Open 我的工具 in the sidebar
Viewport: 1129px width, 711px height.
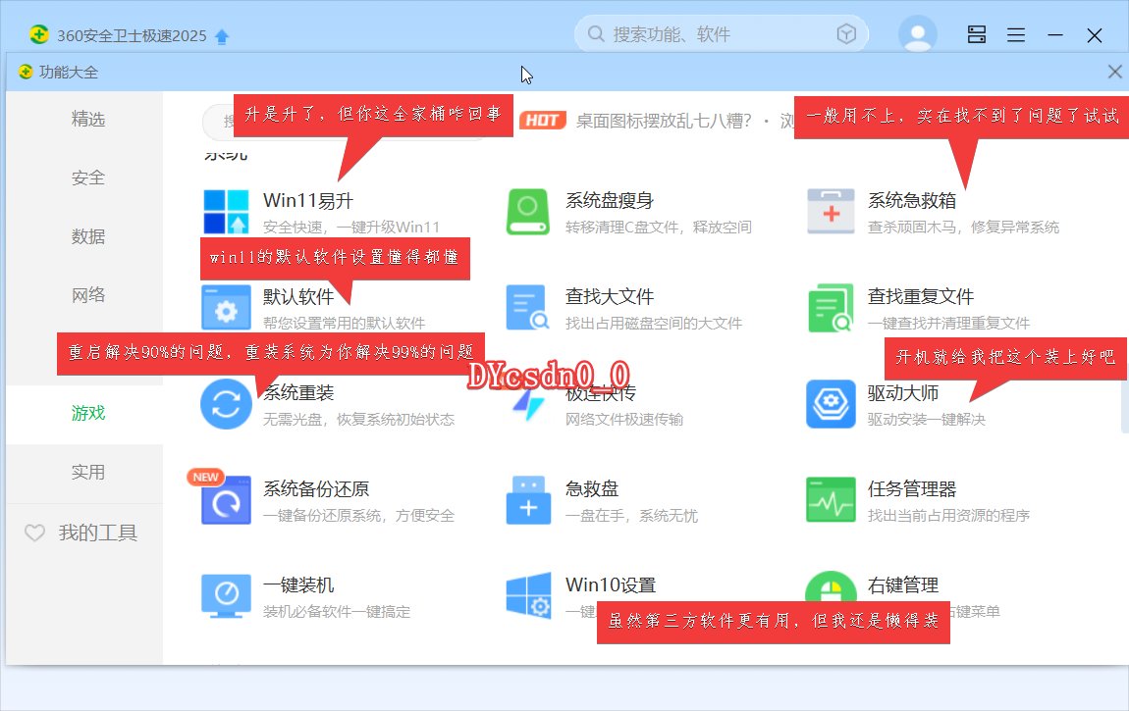click(97, 533)
